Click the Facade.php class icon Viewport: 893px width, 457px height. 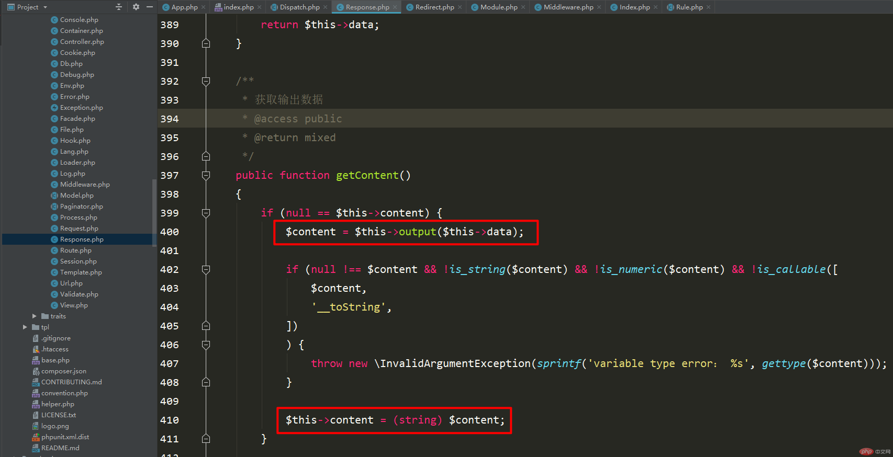54,119
